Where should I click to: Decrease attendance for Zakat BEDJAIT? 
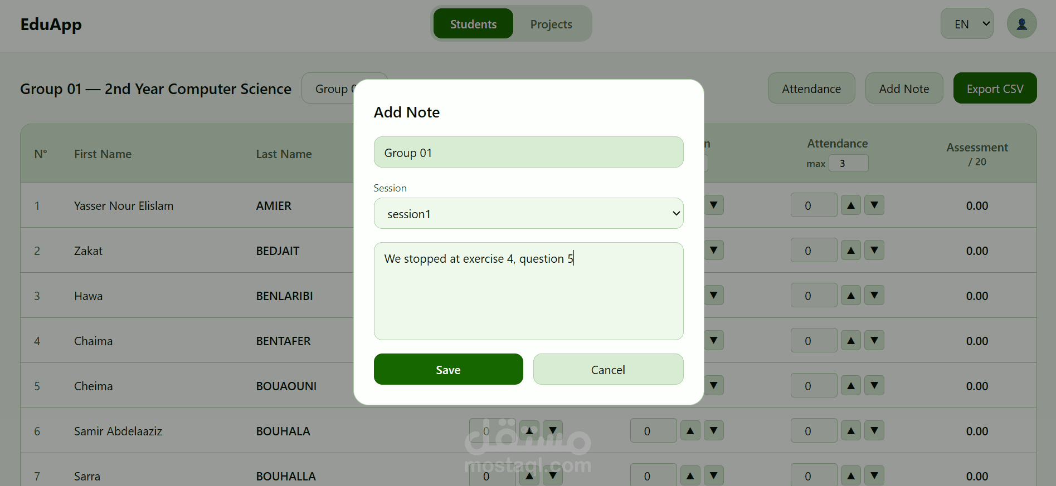point(874,251)
